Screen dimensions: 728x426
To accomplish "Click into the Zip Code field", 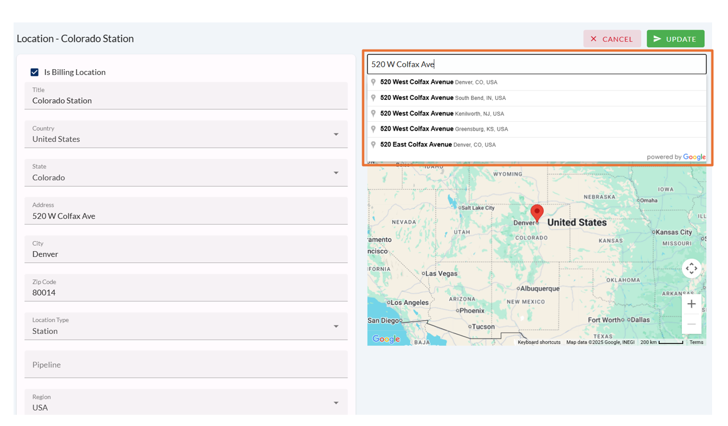I will 186,292.
